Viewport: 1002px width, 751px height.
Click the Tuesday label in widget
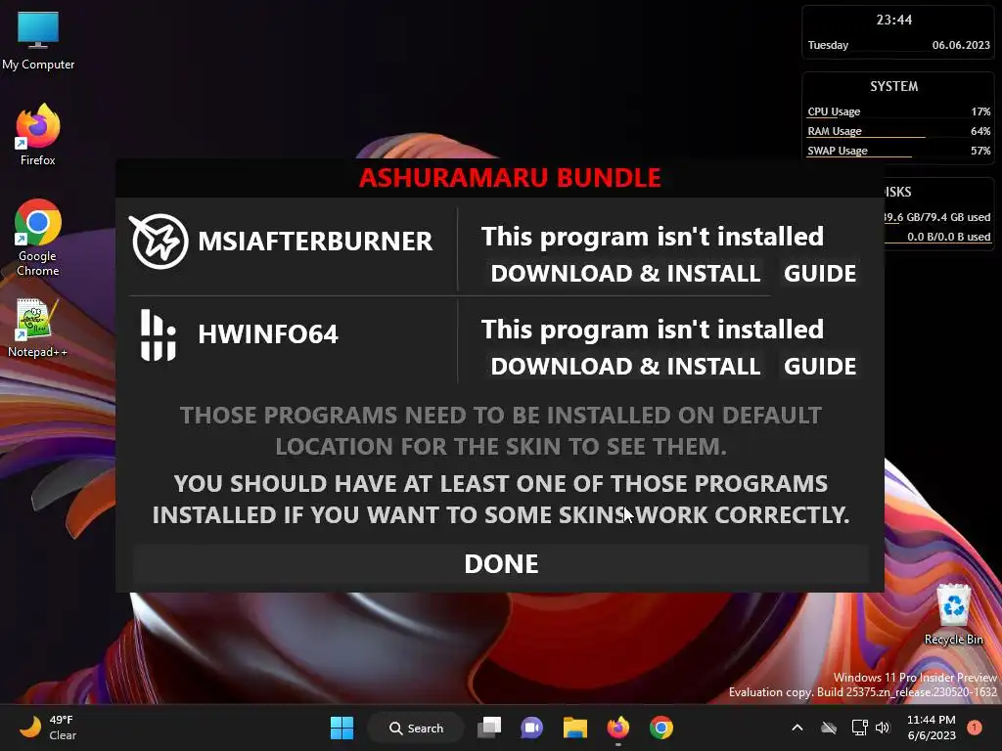[x=828, y=45]
